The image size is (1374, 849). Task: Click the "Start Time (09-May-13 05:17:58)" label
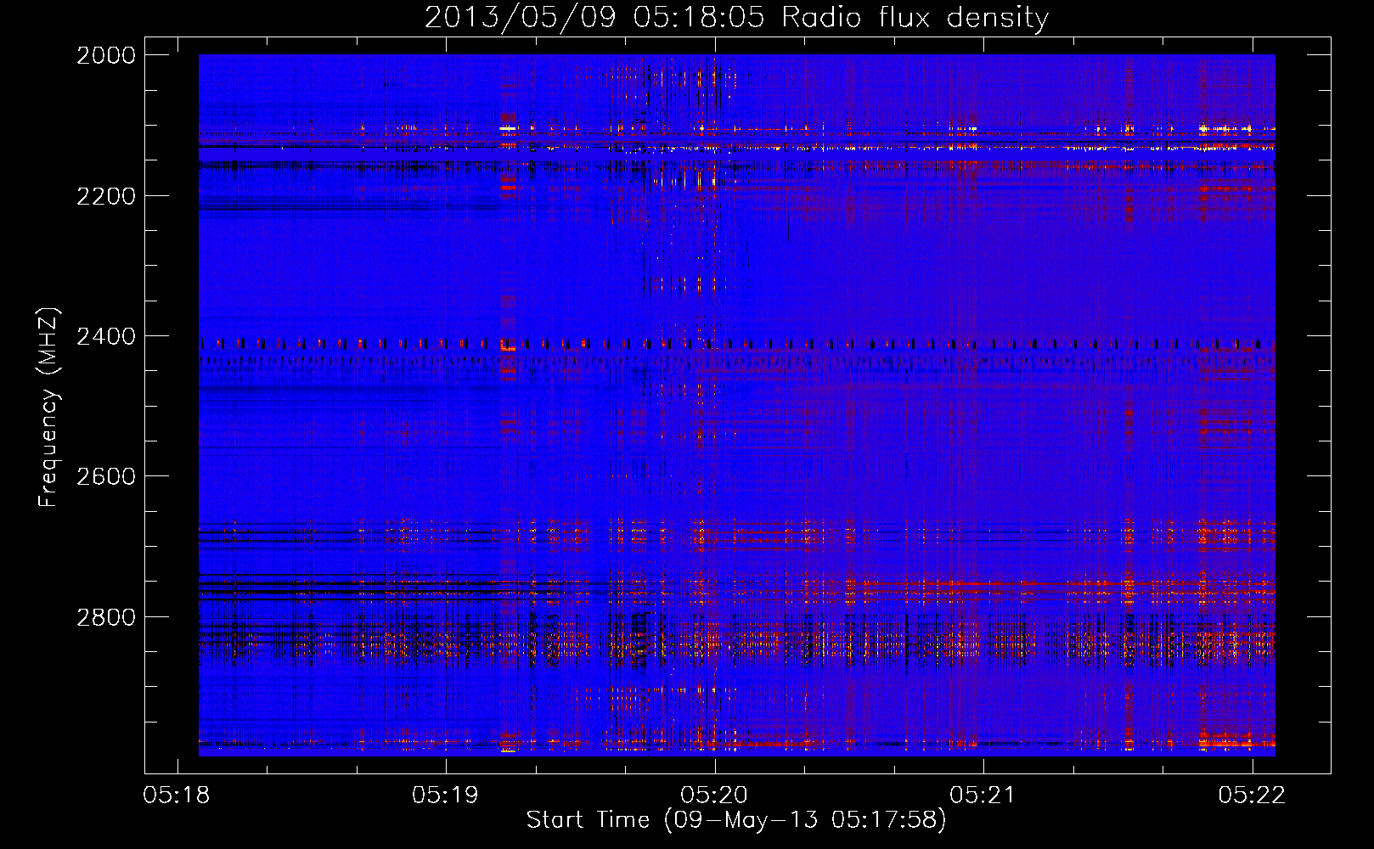pyautogui.click(x=736, y=820)
